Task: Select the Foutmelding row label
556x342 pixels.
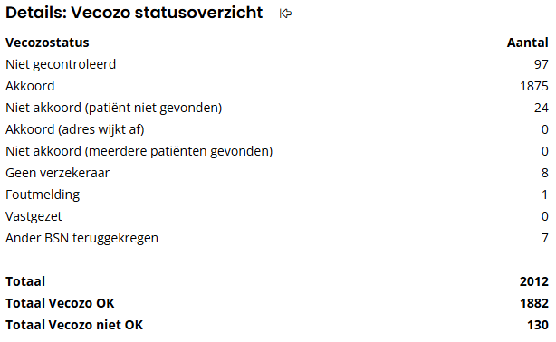Action: pos(43,195)
